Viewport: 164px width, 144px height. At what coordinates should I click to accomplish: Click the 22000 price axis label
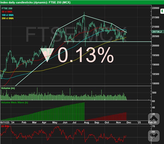point(156,8)
